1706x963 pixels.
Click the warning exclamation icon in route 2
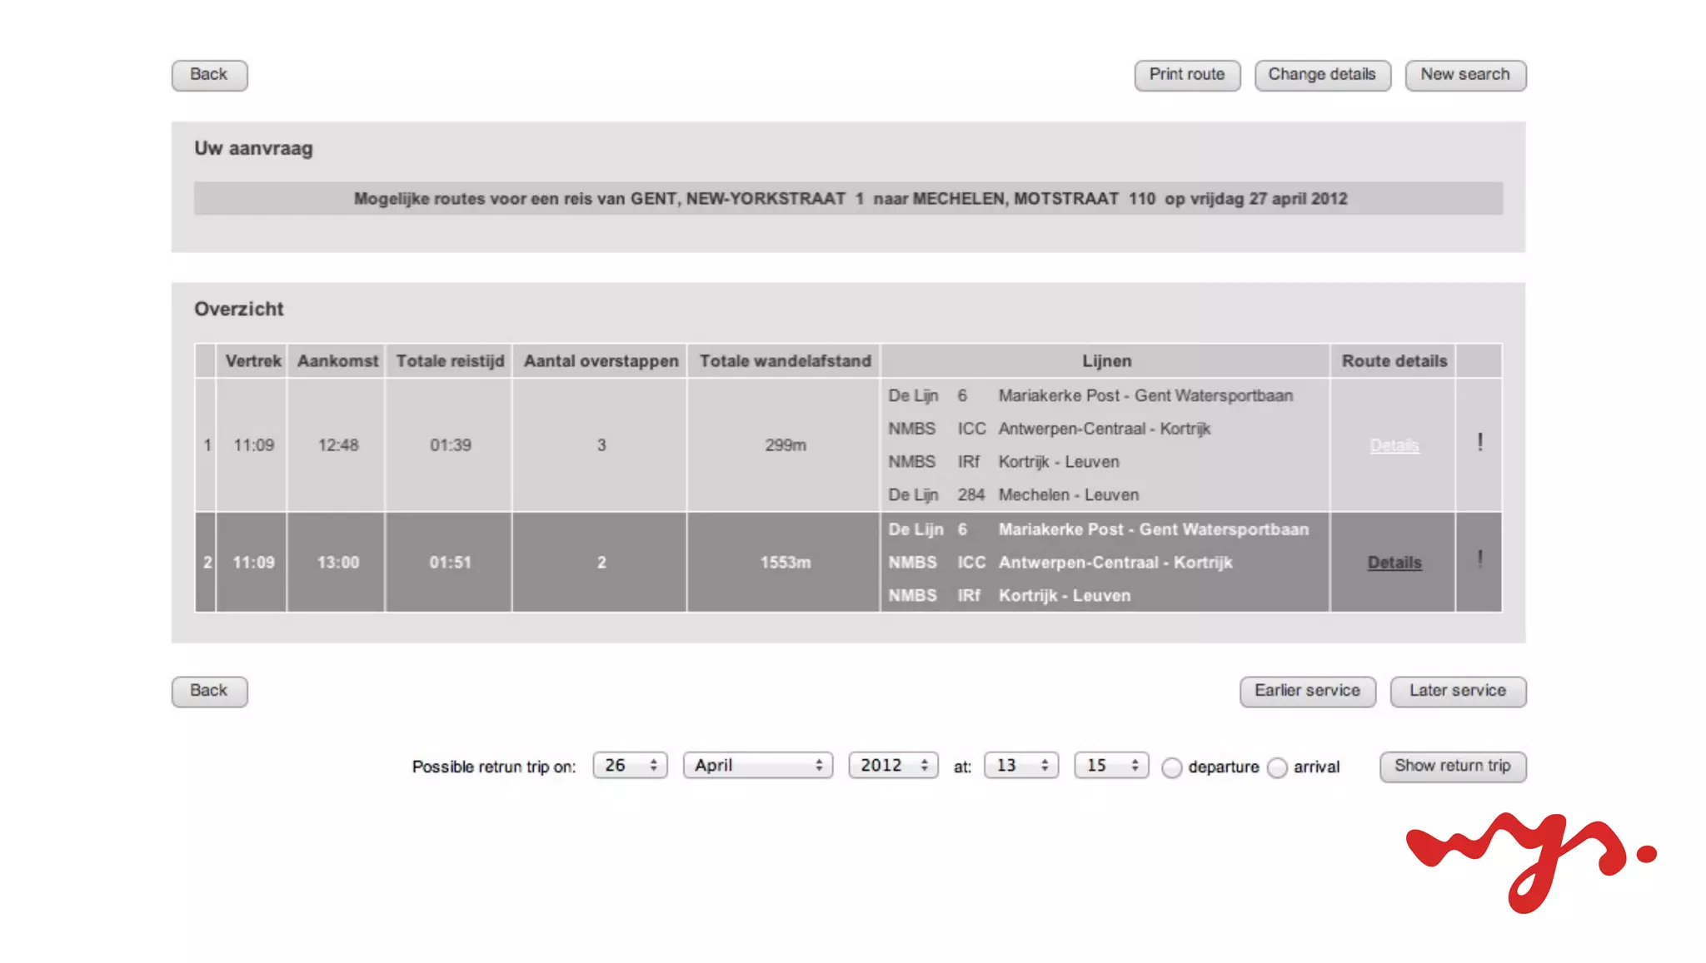point(1479,559)
